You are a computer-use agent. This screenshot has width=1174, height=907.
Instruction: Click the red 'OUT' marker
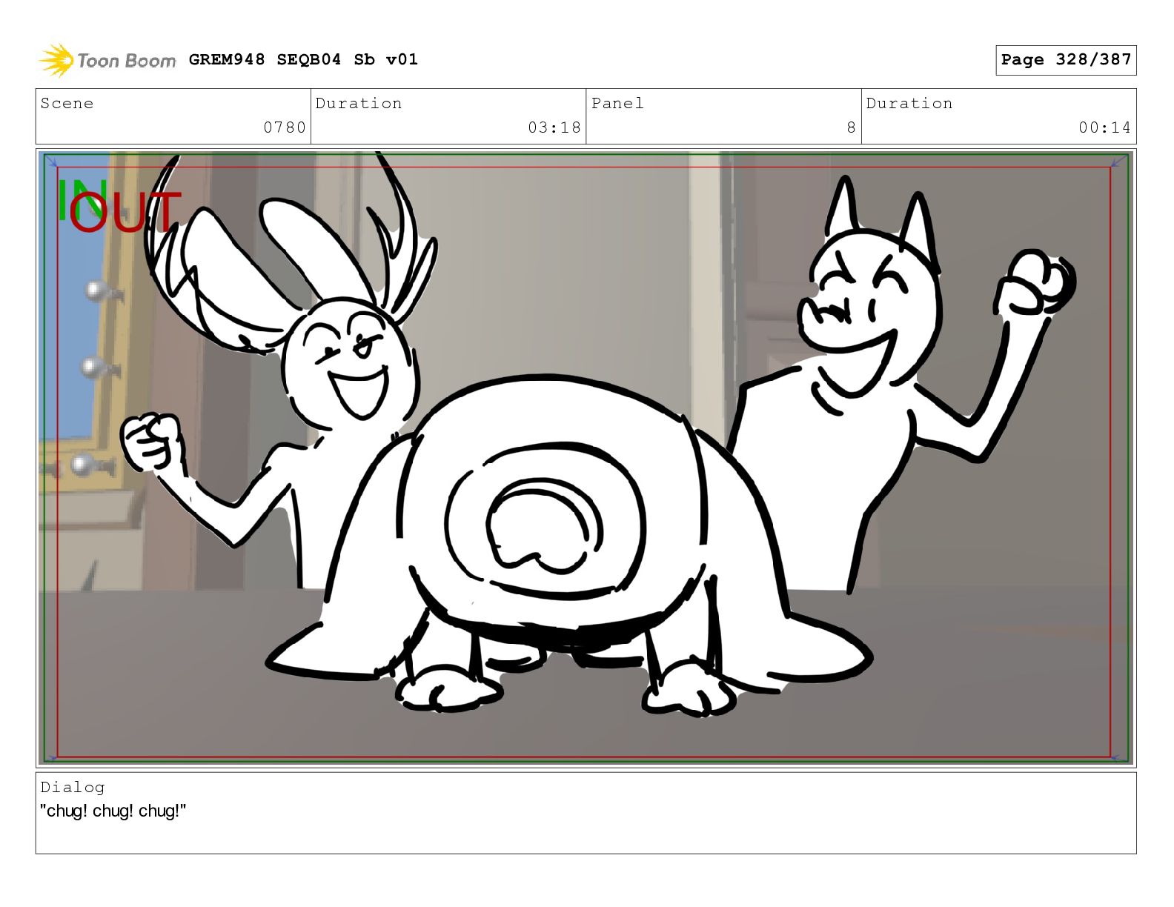tap(125, 211)
